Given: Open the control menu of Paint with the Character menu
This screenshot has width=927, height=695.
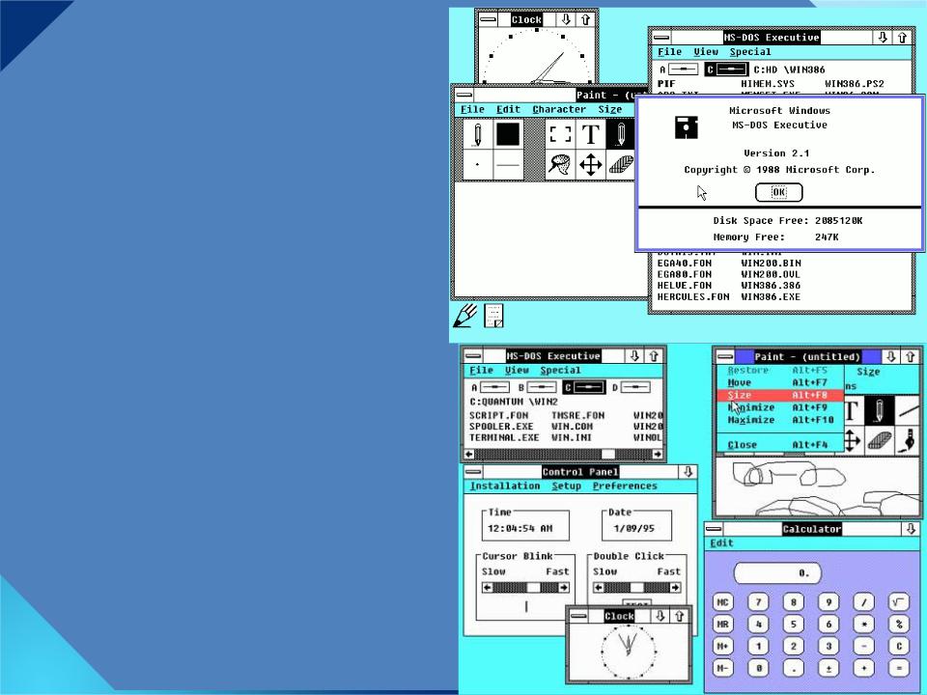Looking at the screenshot, I should point(464,95).
